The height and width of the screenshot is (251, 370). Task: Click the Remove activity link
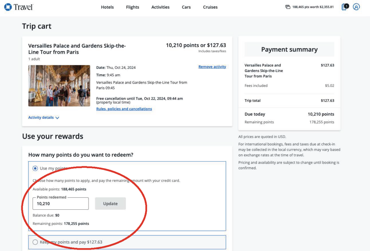(212, 67)
